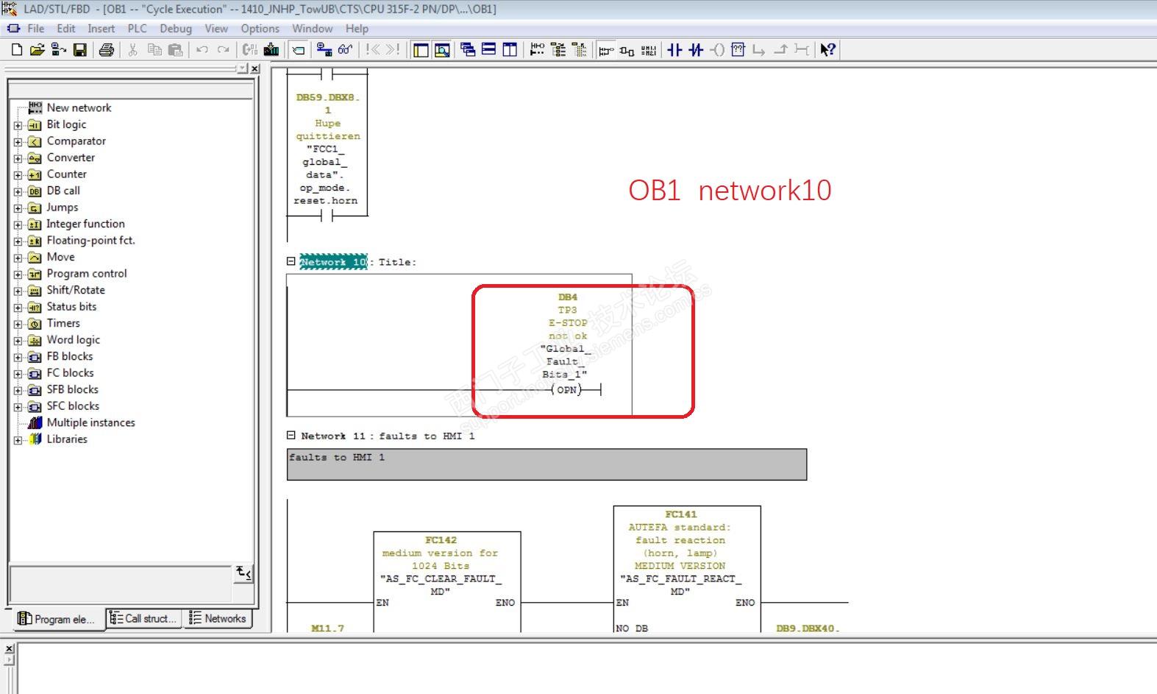Screen dimensions: 1157x694
Task: Expand the FB blocks folder
Action: (x=18, y=357)
